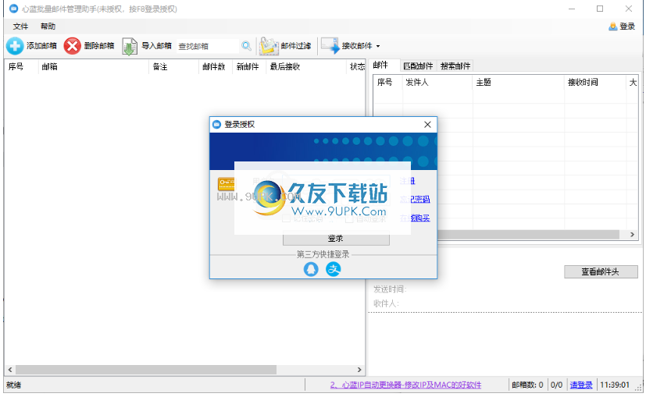Click the 11:39:01 clock in status bar
646x397 pixels.
coord(615,385)
